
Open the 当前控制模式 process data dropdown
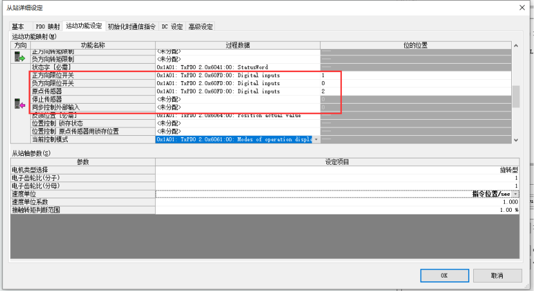click(315, 140)
